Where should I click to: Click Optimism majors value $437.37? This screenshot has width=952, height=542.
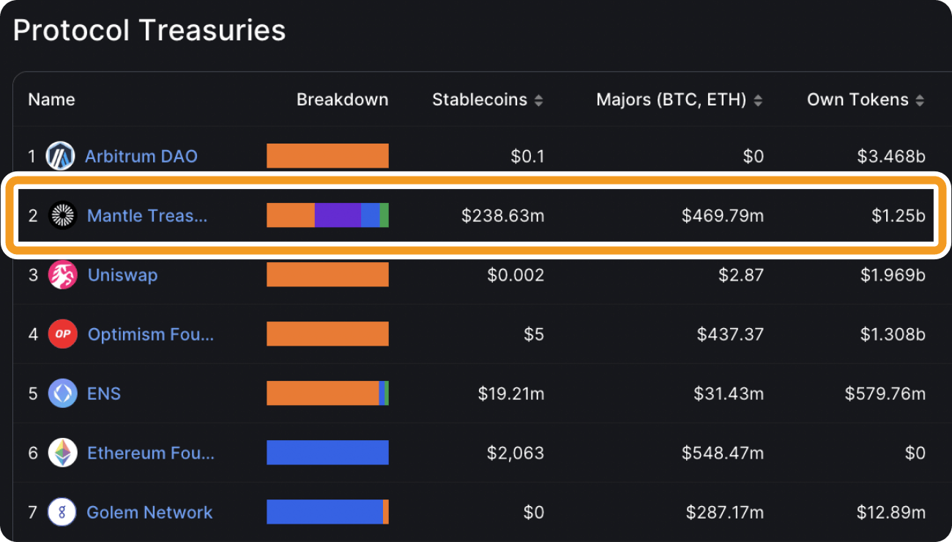pyautogui.click(x=730, y=334)
